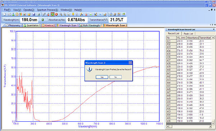Viewport: 216px width, 131px height.
Task: Click the connect instrument plug icon
Action: click(x=44, y=14)
